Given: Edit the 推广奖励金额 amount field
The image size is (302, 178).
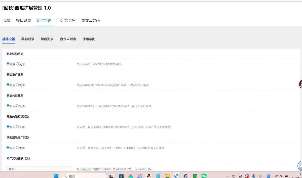Looking at the screenshot, I should 39,169.
